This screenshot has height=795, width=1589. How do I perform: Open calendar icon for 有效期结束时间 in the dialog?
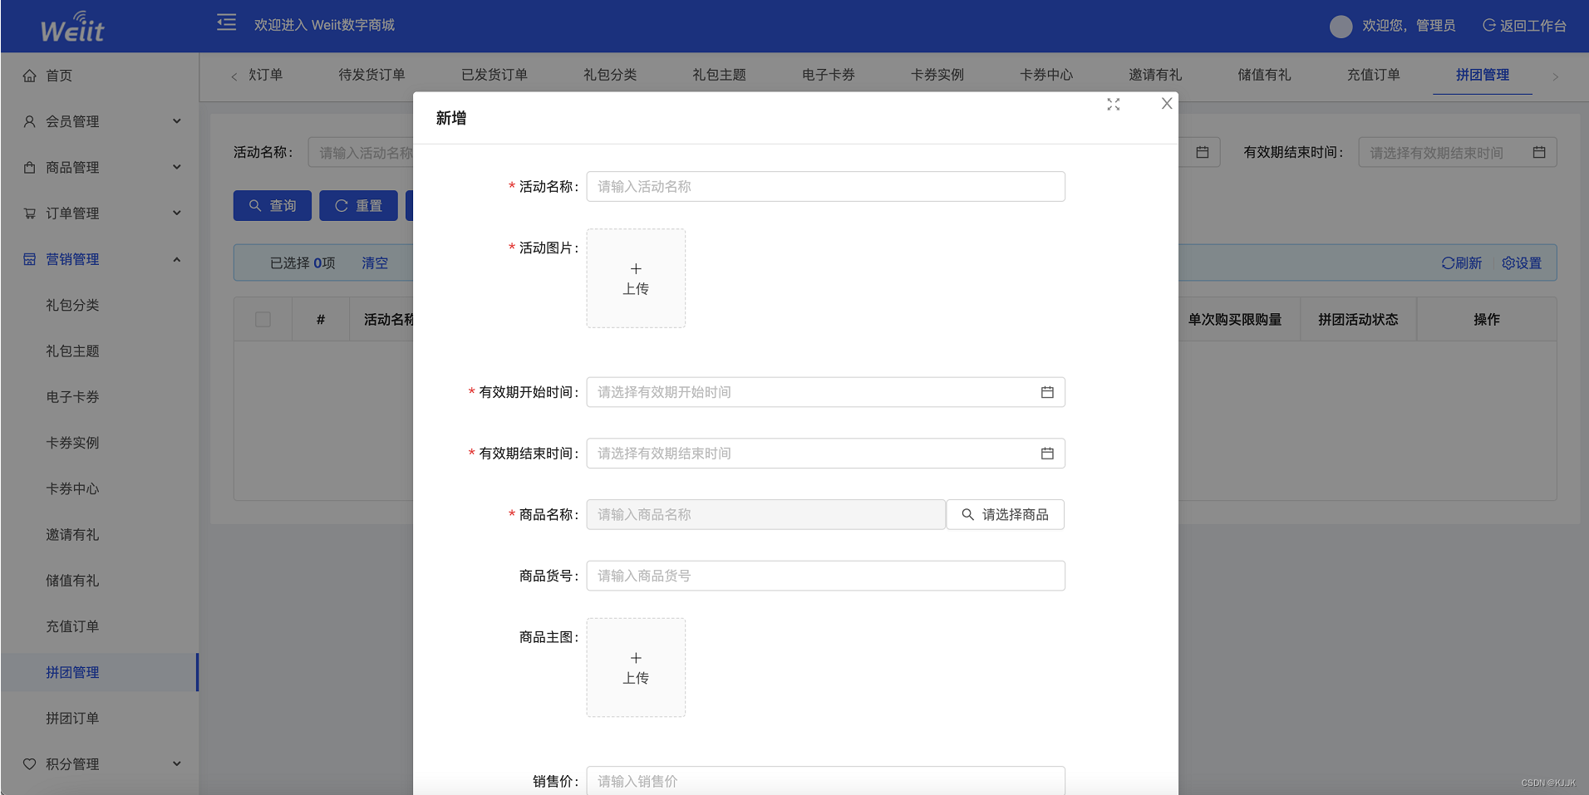(1047, 454)
